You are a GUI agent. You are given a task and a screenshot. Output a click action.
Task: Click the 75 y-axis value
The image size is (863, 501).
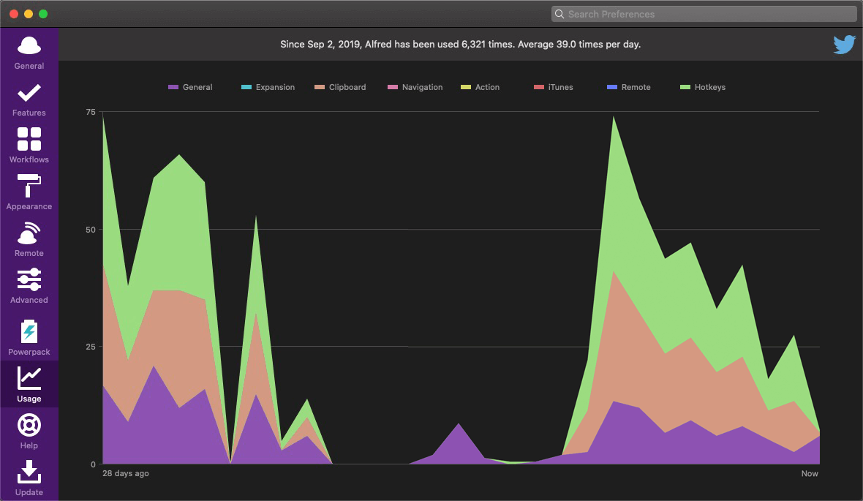91,112
